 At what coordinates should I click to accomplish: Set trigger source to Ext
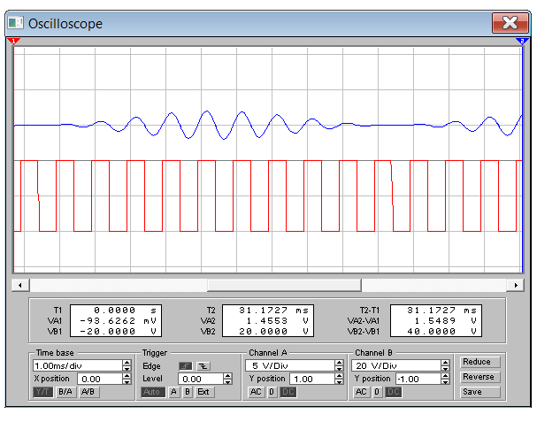click(204, 392)
